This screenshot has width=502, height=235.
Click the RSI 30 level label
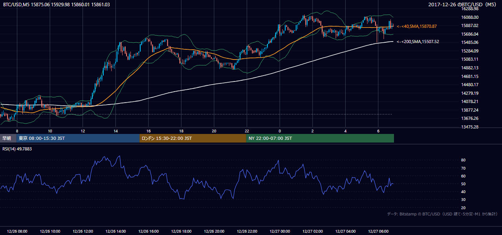coord(464,199)
